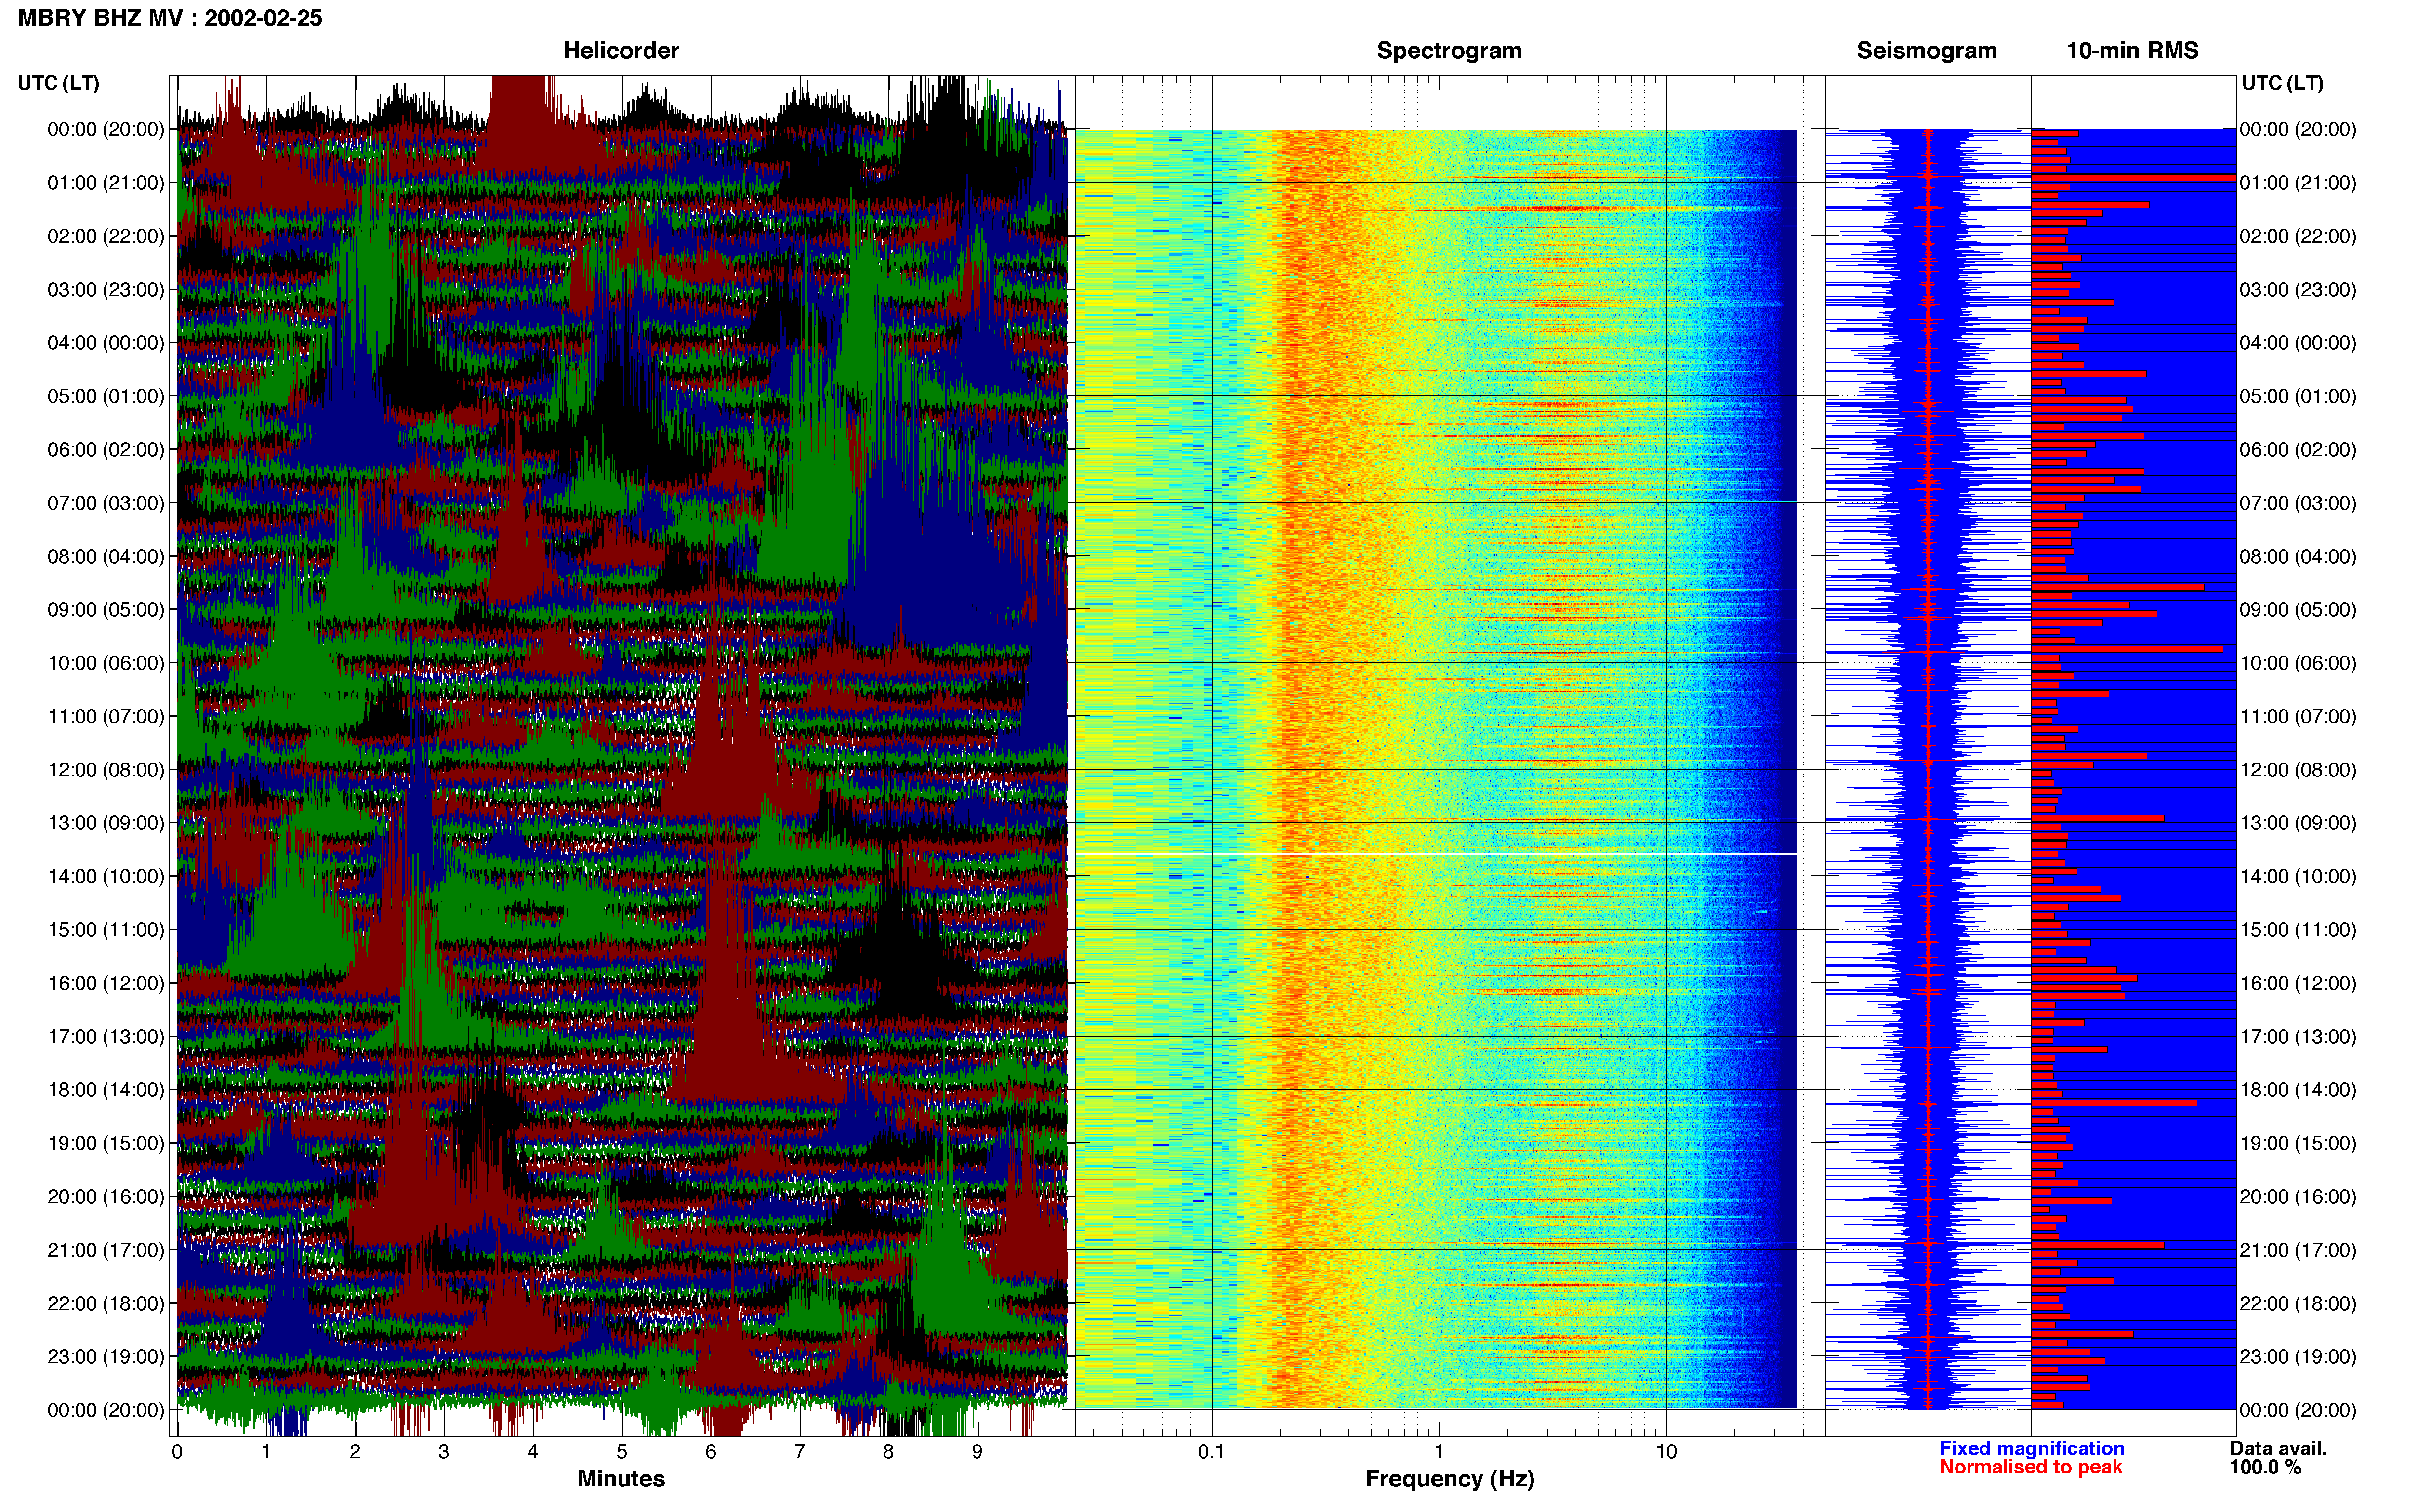Viewport: 2418px width, 1512px height.
Task: Select the left "19:00 (15:00)" time label
Action: click(x=106, y=1143)
